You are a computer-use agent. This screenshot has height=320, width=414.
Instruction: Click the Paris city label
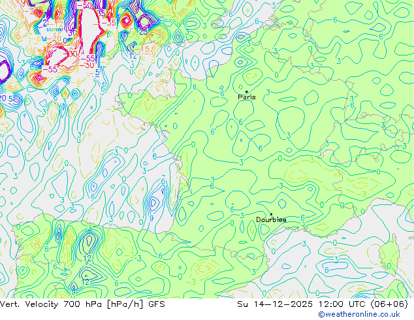point(247,97)
